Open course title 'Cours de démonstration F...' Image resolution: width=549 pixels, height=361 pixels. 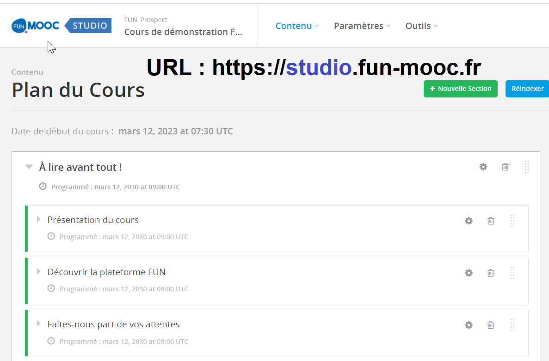point(183,32)
